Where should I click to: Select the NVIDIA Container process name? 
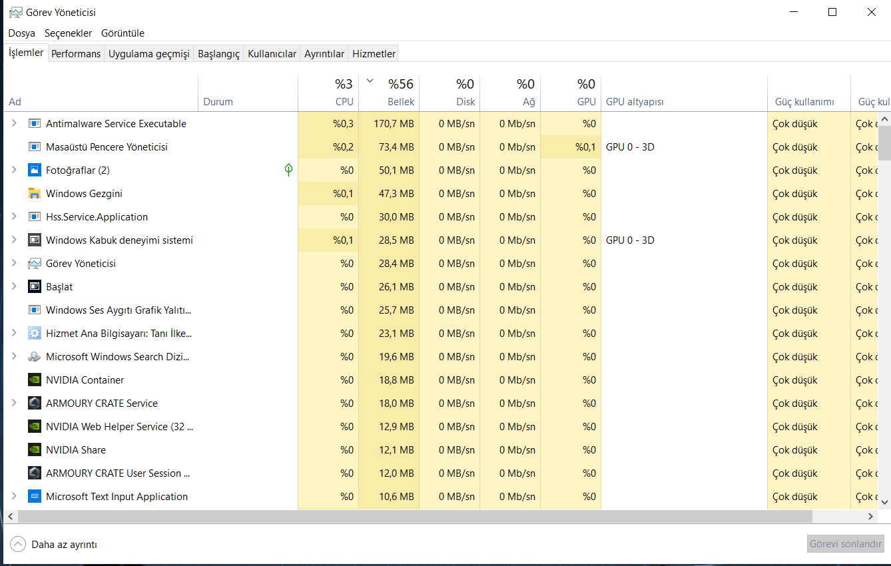(85, 380)
